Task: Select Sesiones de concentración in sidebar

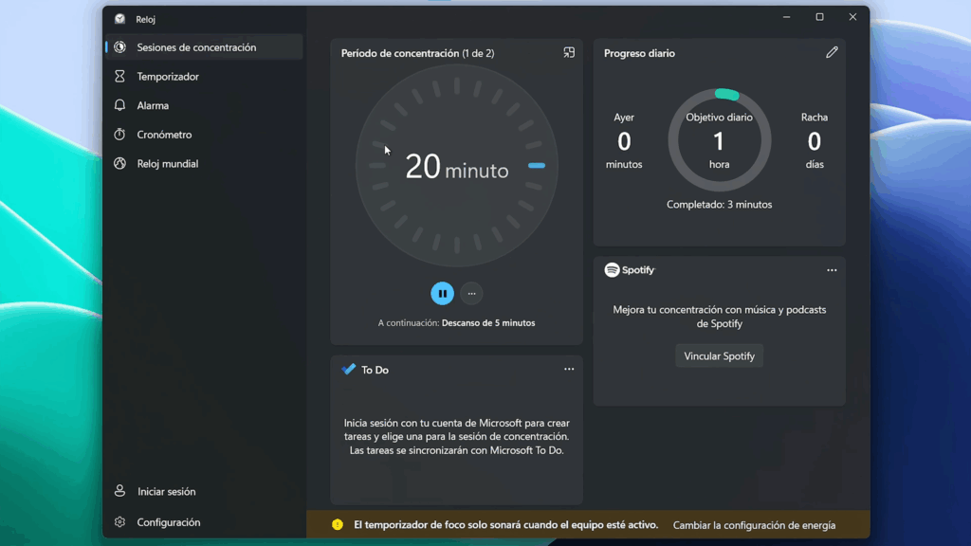Action: pos(195,47)
